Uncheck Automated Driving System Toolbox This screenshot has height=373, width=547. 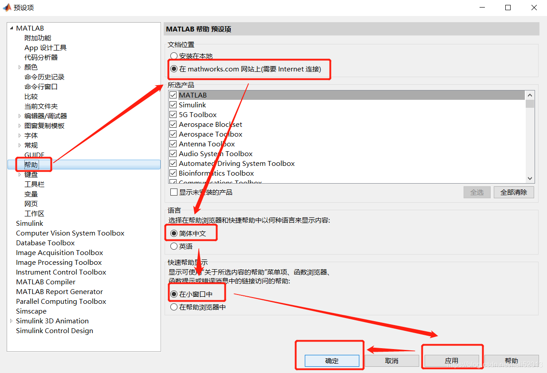coord(173,163)
